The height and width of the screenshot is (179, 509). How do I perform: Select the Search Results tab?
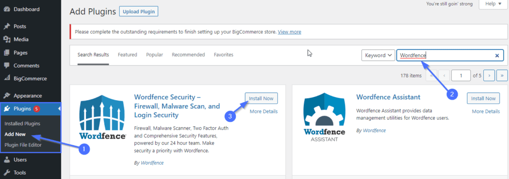click(x=93, y=55)
